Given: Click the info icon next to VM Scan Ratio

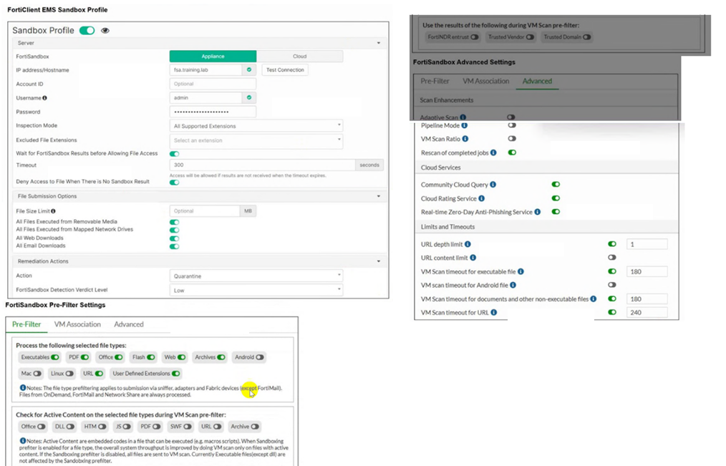Looking at the screenshot, I should [x=465, y=139].
